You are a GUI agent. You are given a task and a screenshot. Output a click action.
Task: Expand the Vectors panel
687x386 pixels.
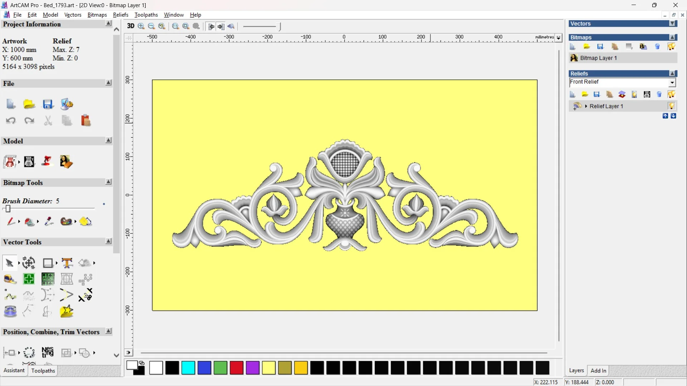point(672,24)
